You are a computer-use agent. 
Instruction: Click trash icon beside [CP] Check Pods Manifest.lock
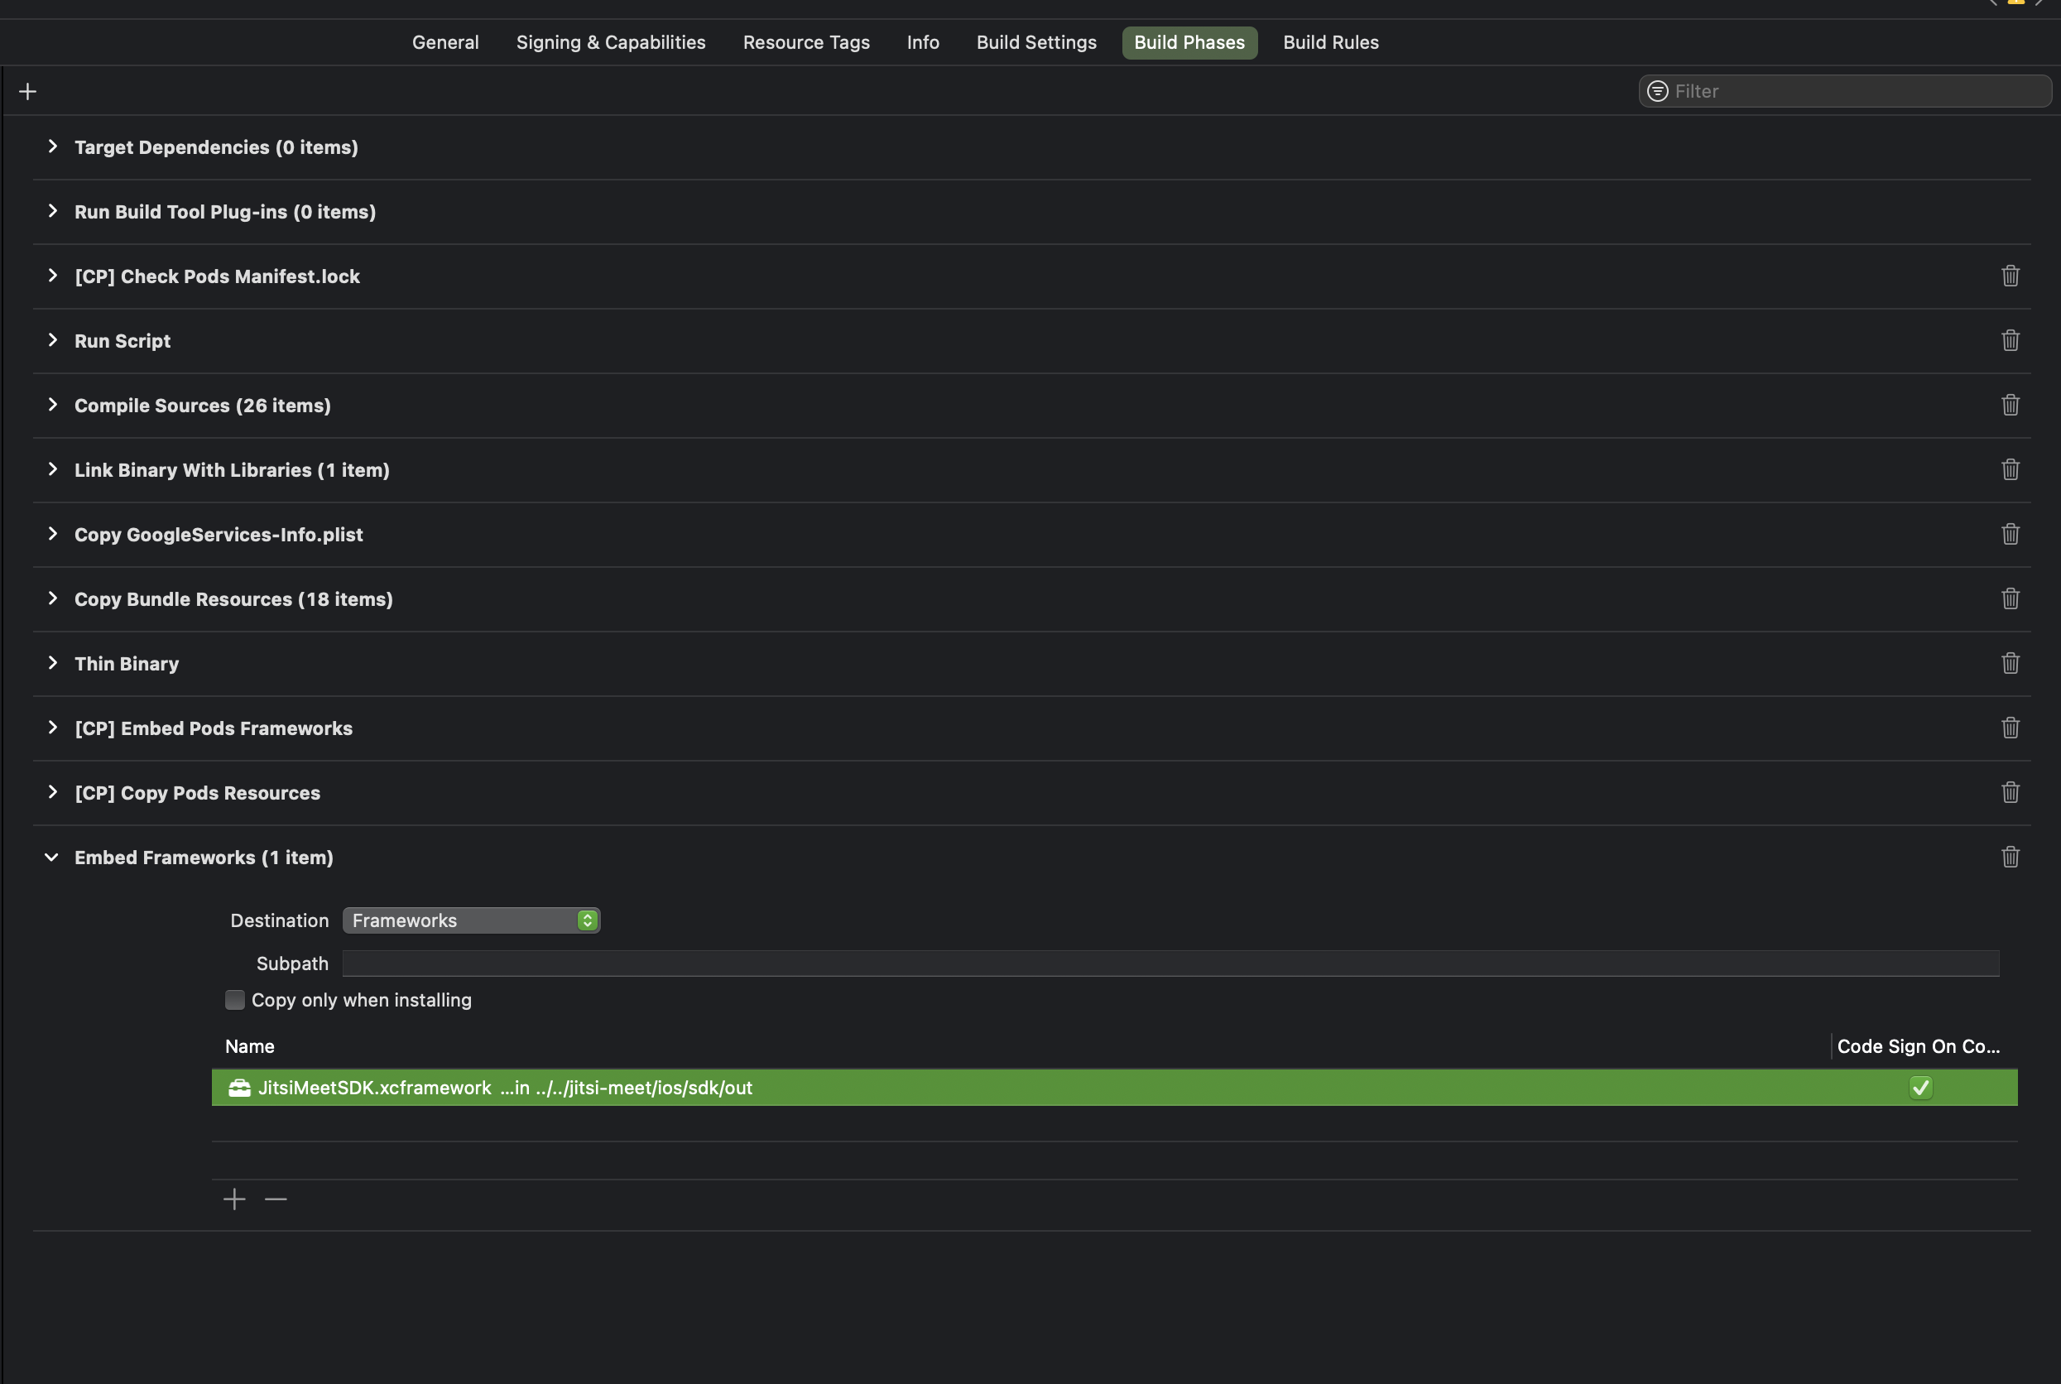pos(2010,276)
